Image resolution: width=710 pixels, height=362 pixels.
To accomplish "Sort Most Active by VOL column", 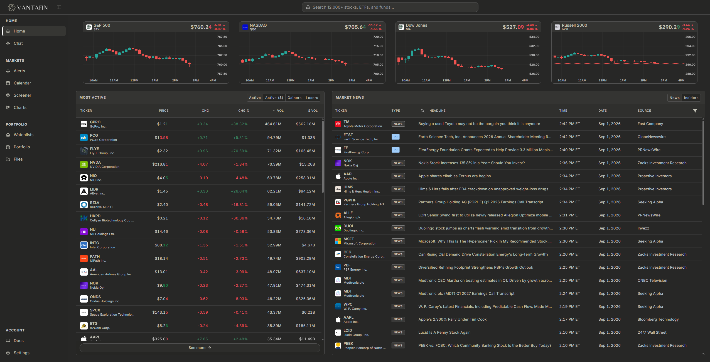I will click(278, 111).
